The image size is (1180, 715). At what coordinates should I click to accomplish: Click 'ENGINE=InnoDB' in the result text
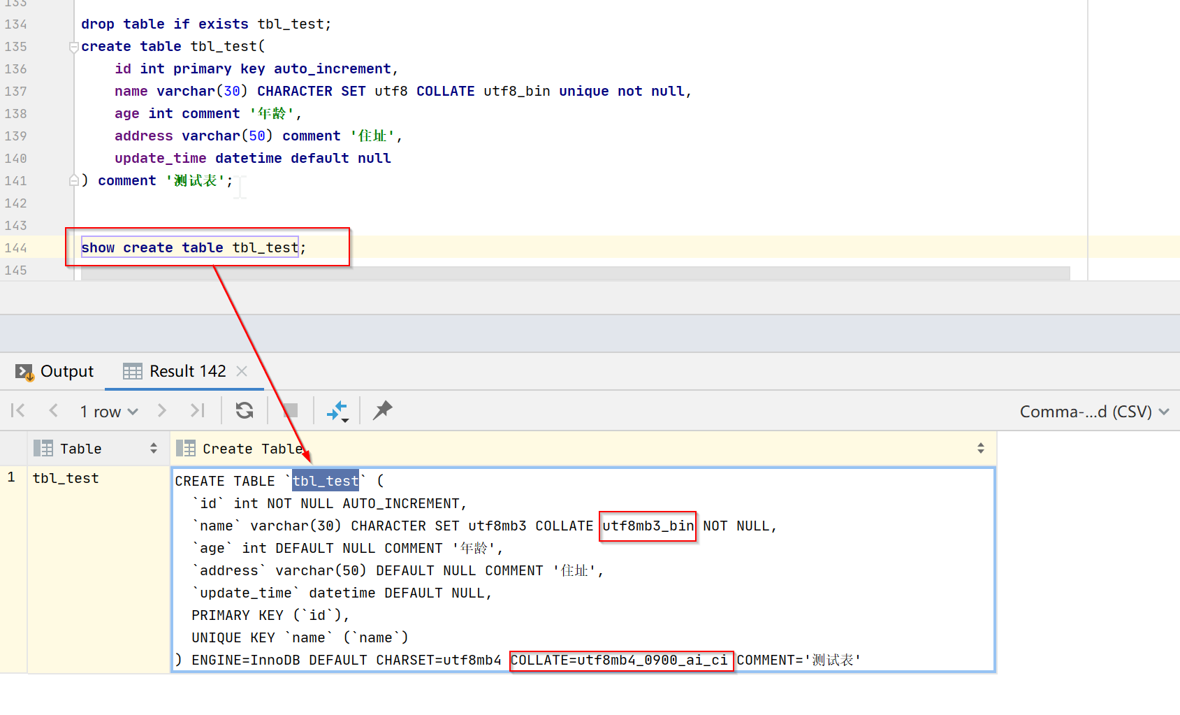click(x=246, y=660)
